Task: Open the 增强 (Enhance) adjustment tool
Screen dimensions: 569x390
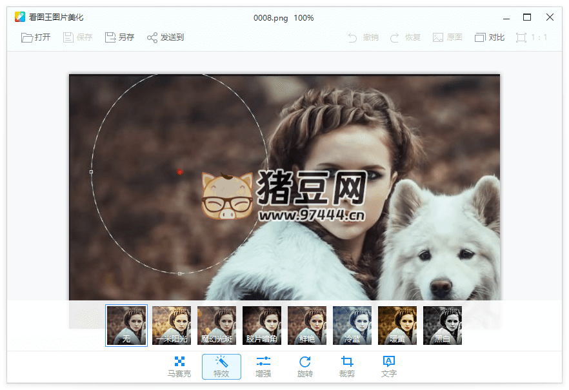Action: 263,366
